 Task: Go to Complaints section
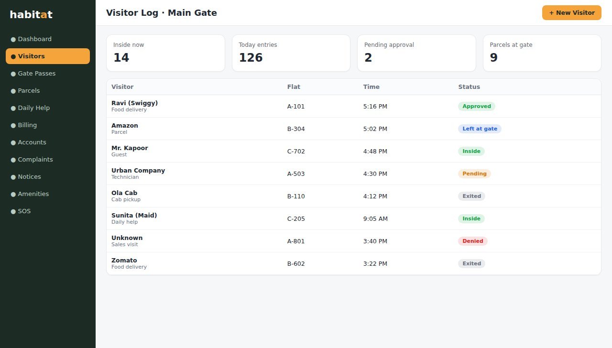click(x=48, y=160)
